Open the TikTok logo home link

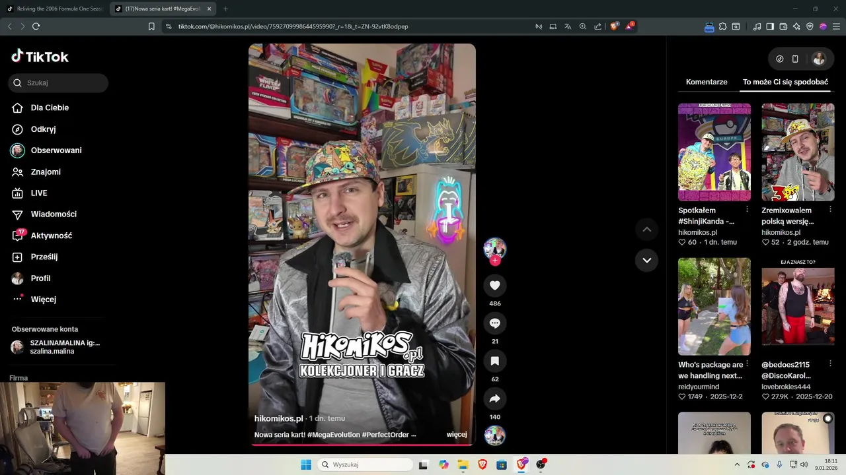pyautogui.click(x=40, y=57)
